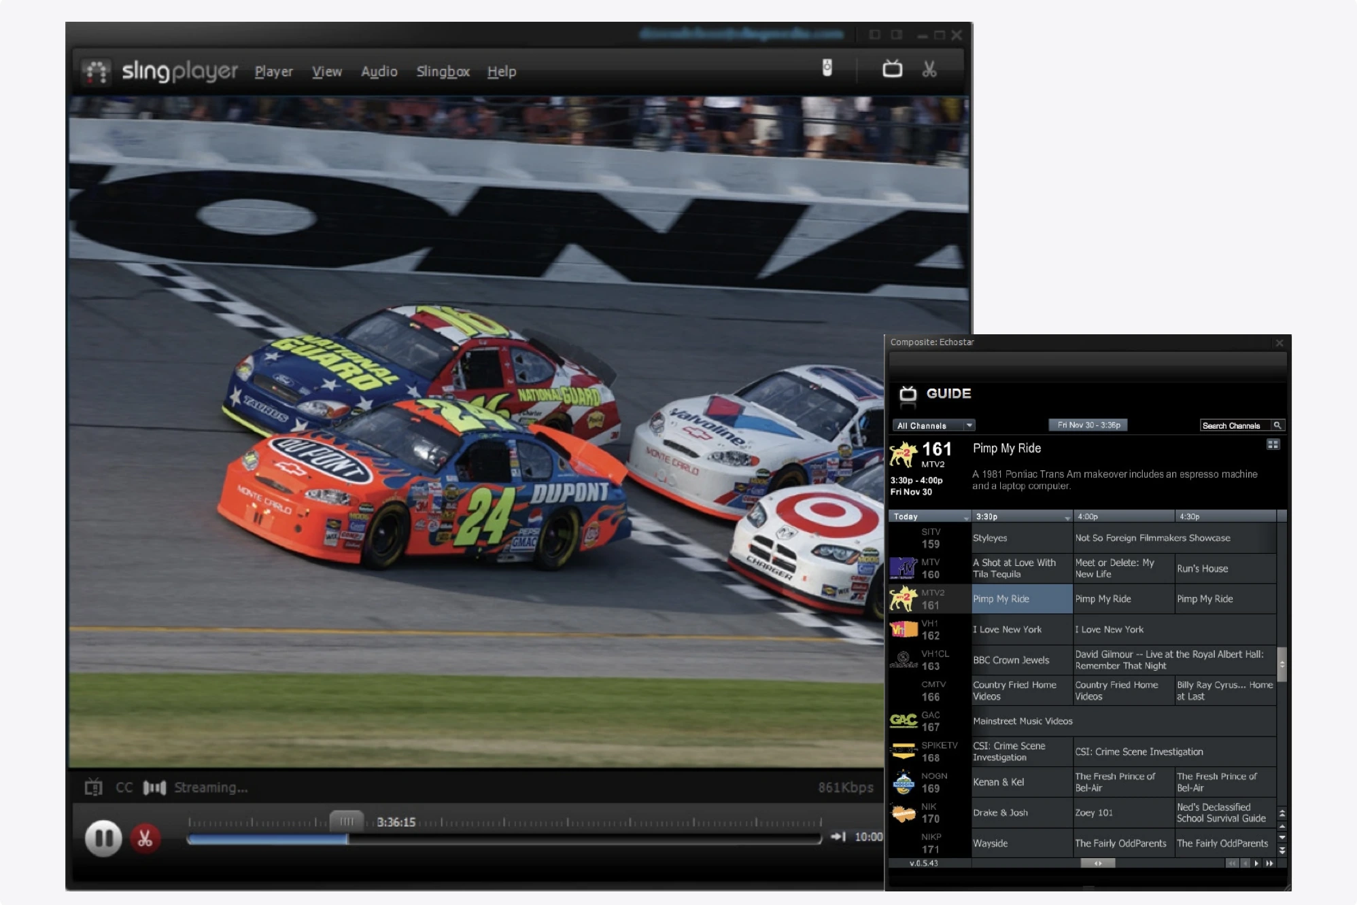Image resolution: width=1357 pixels, height=905 pixels.
Task: Click the Fri Nov 30 - 3:36p button
Action: click(1088, 425)
